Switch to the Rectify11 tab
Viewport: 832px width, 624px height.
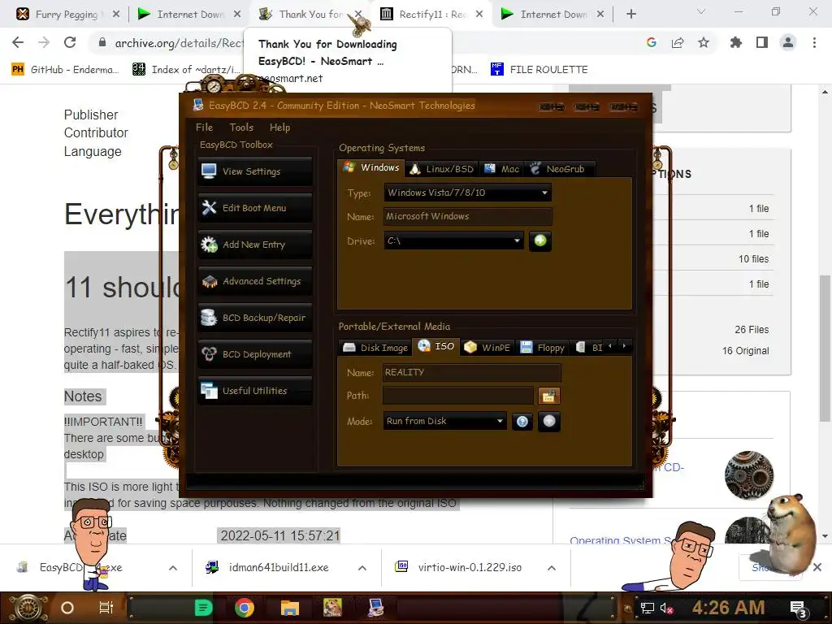[431, 15]
